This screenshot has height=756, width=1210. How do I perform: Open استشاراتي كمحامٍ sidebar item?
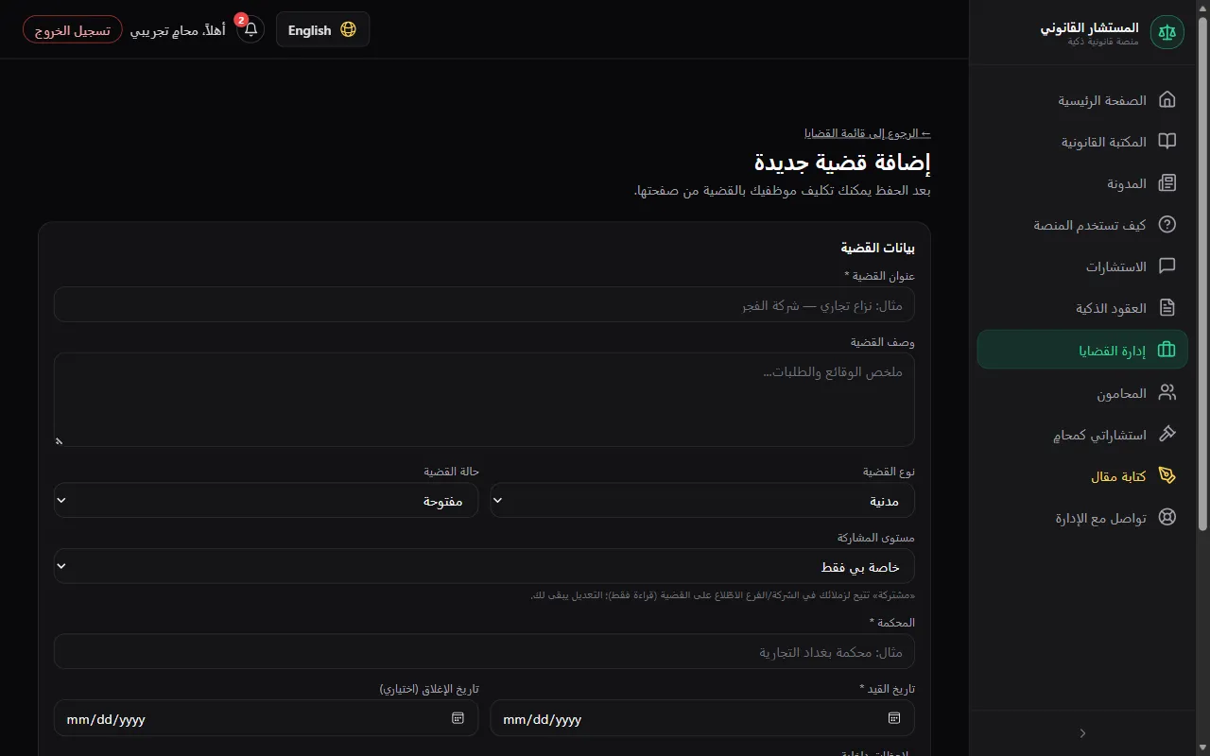click(1082, 434)
